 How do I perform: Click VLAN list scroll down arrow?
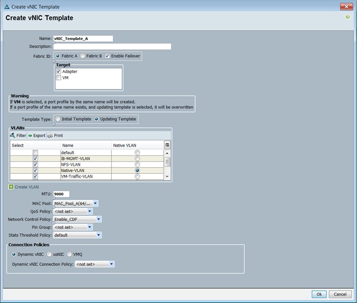pyautogui.click(x=167, y=176)
